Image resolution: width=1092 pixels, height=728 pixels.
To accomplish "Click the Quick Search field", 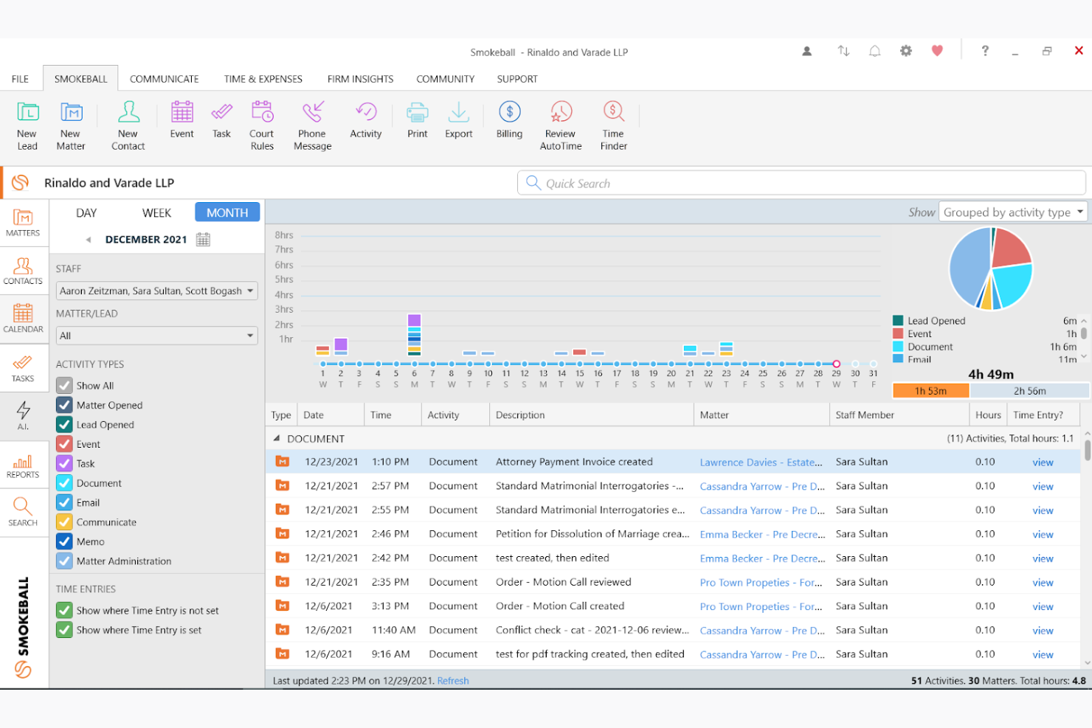I will coord(802,183).
